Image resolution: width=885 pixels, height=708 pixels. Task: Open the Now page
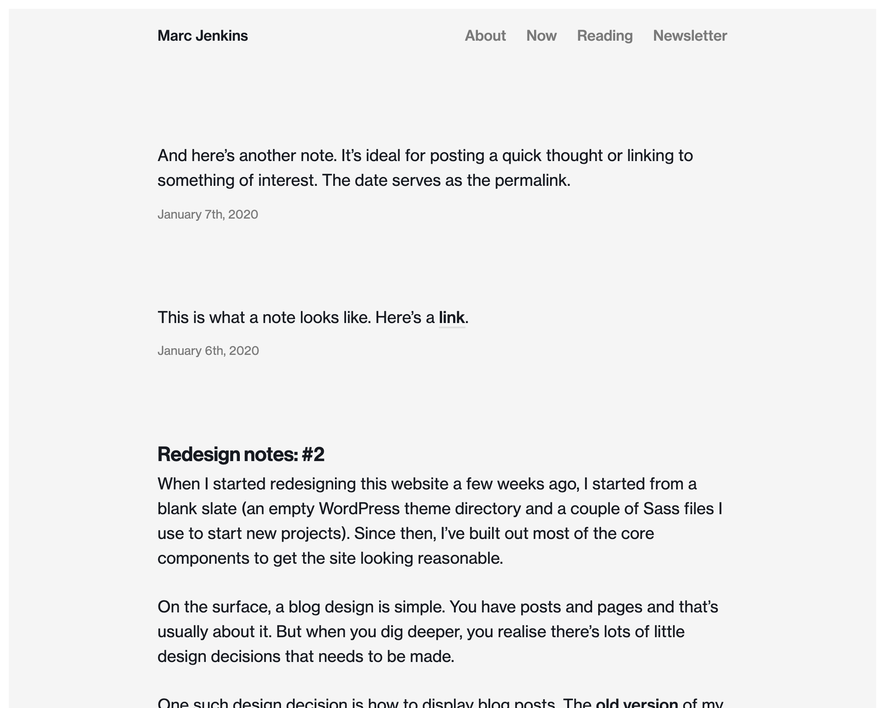[x=541, y=36]
